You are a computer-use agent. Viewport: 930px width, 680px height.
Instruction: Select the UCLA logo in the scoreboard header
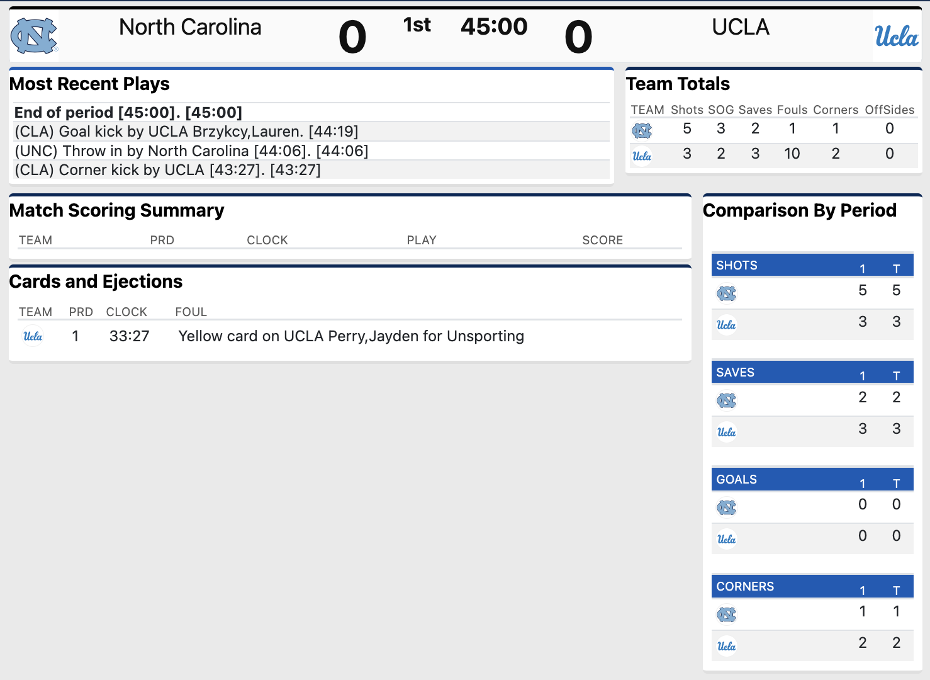click(896, 36)
